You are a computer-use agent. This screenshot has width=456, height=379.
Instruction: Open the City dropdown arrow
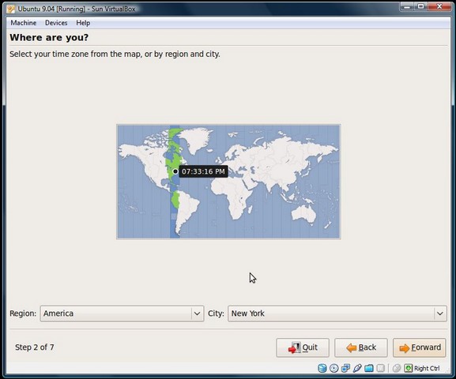tap(440, 313)
